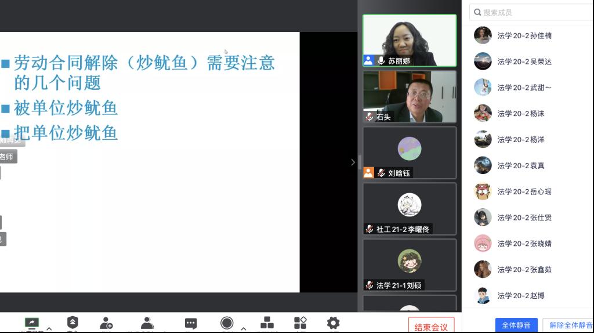Screen dimensions: 594x333
Task: Toggle microphone on 苏丽娜's video tile
Action: tap(381, 60)
